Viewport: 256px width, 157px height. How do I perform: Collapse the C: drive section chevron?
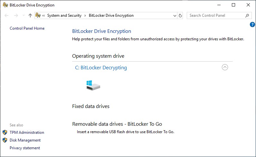pyautogui.click(x=225, y=67)
